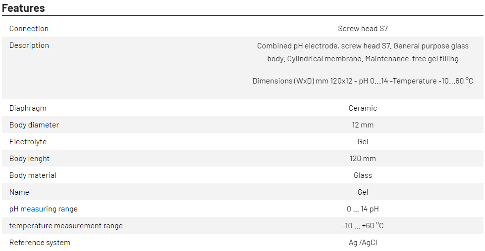The image size is (485, 251).
Task: Click the 'Ag /AgCl' reference system value
Action: click(363, 243)
